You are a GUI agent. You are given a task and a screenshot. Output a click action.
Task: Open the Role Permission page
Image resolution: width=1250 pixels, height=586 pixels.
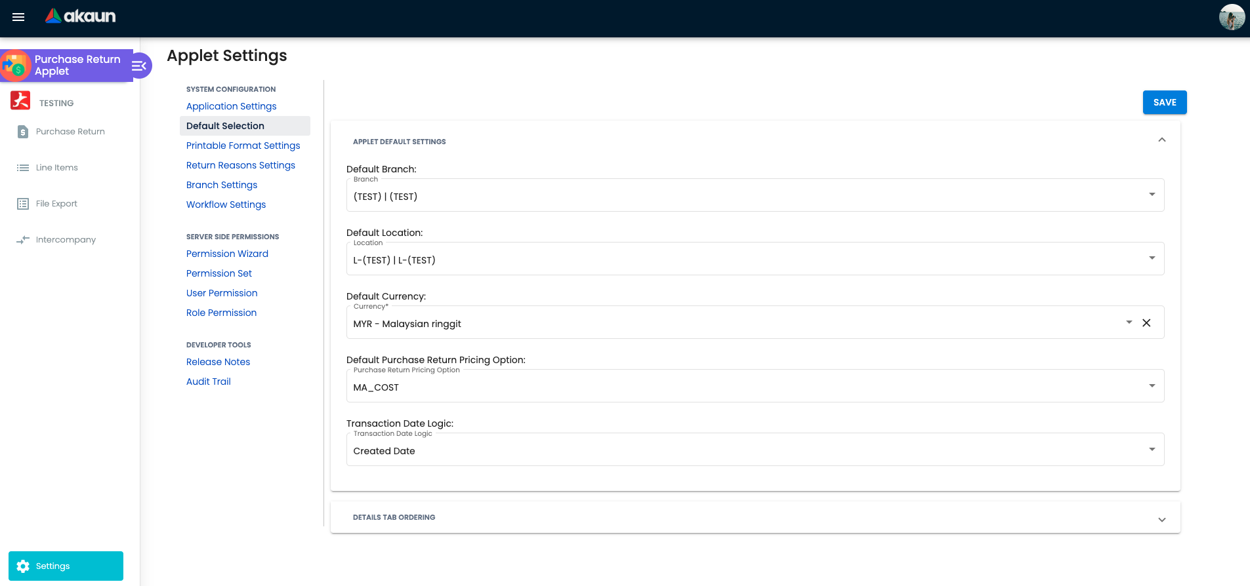(x=221, y=313)
